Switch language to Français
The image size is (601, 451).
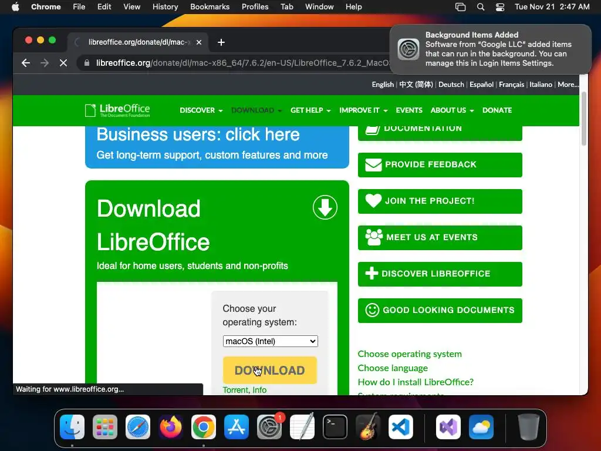(511, 85)
